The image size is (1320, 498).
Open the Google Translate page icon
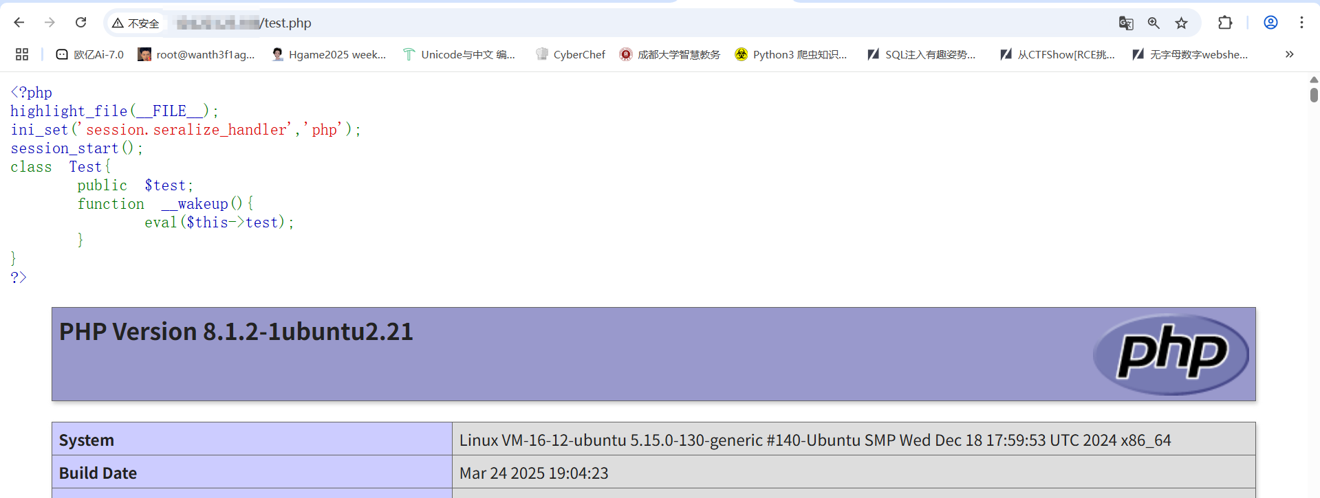(x=1125, y=23)
